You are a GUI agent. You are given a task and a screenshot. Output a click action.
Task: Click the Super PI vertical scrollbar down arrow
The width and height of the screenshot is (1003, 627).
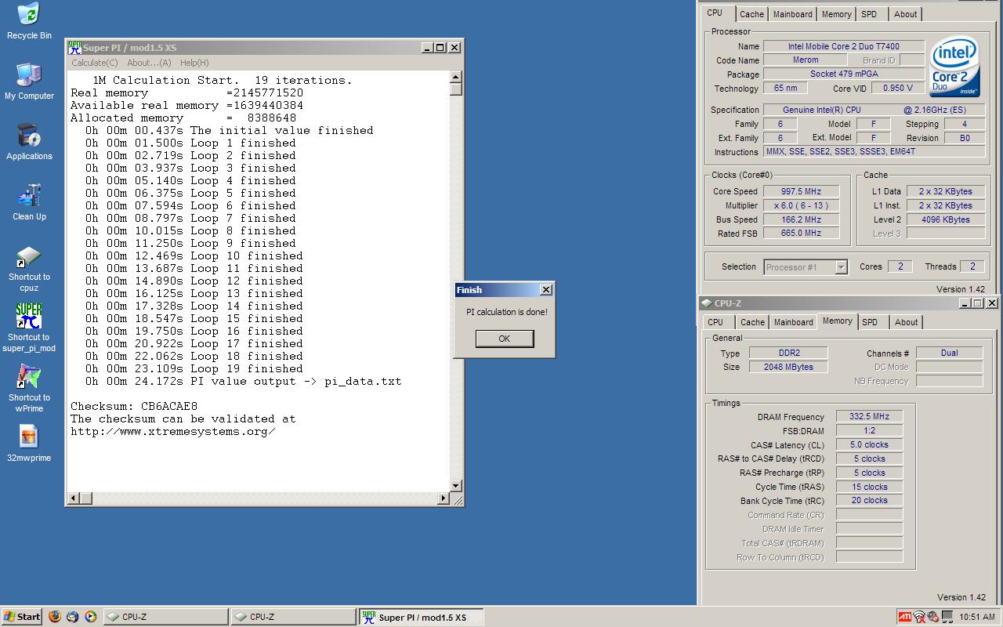click(x=456, y=487)
